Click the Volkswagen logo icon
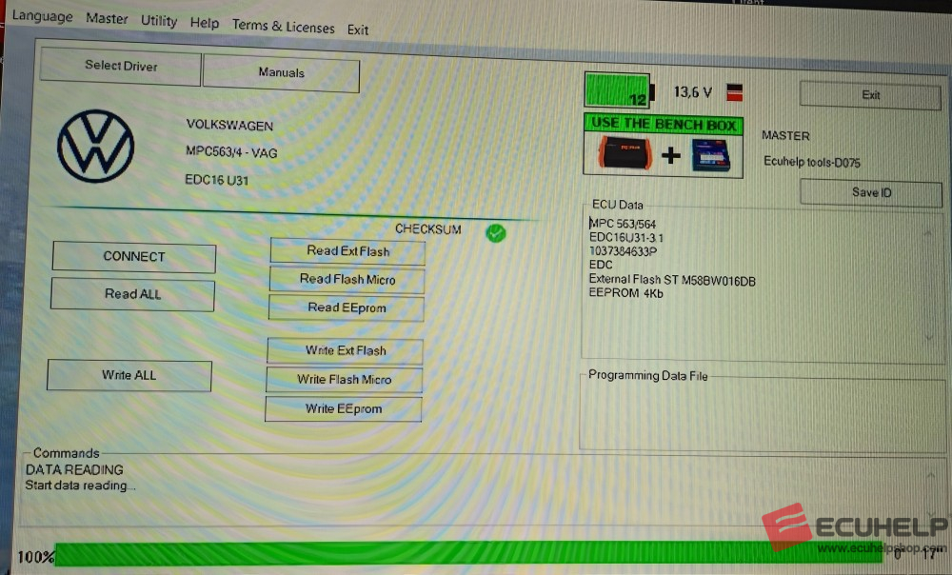 pyautogui.click(x=95, y=146)
